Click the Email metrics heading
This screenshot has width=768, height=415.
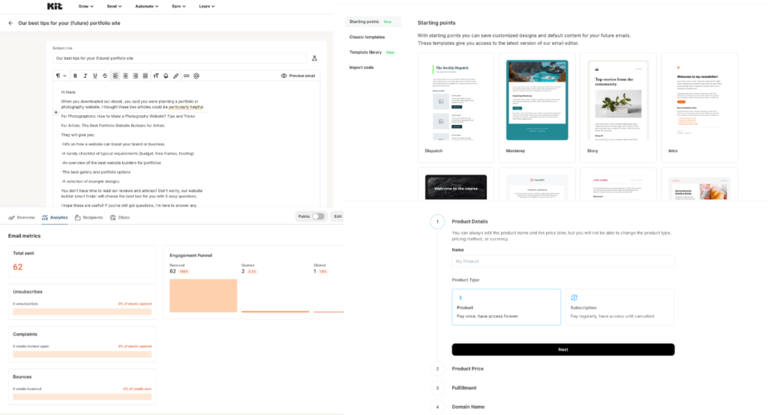[25, 236]
